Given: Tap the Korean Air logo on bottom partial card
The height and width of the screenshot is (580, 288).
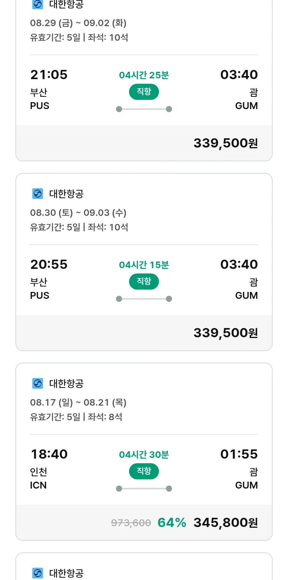Looking at the screenshot, I should tap(37, 573).
